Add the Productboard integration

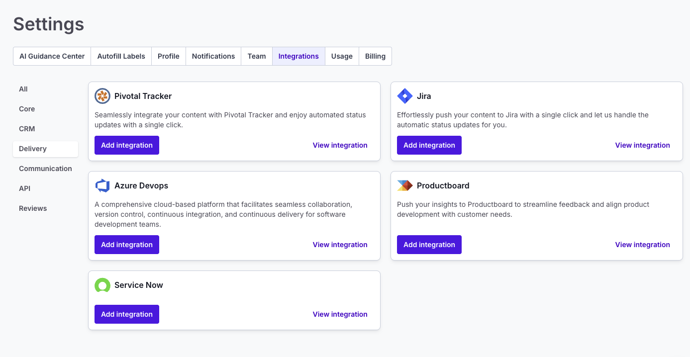(429, 245)
